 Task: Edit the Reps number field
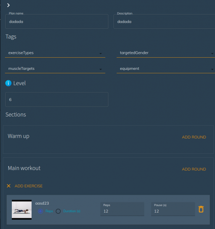pyautogui.click(x=122, y=209)
